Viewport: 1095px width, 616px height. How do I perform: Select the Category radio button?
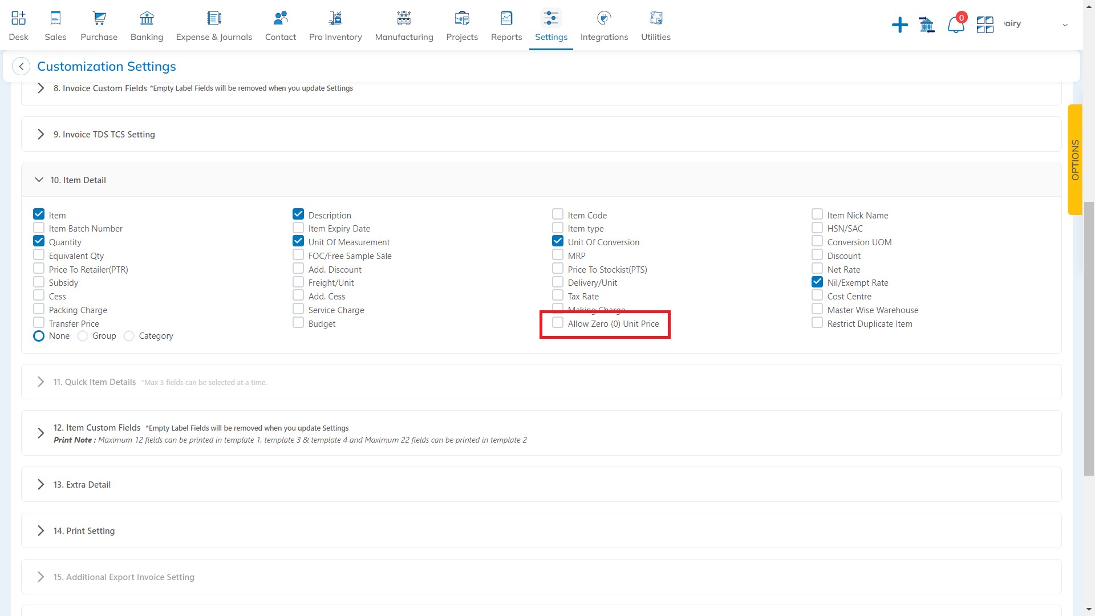pyautogui.click(x=129, y=336)
